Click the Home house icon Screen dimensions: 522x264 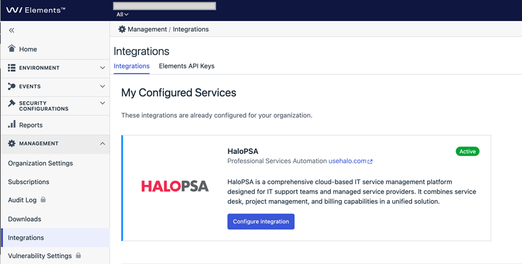(12, 48)
